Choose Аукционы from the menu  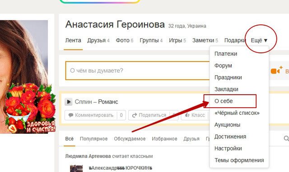point(227,125)
